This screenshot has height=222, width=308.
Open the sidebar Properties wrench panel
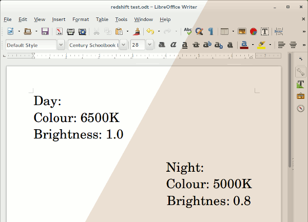point(300,72)
